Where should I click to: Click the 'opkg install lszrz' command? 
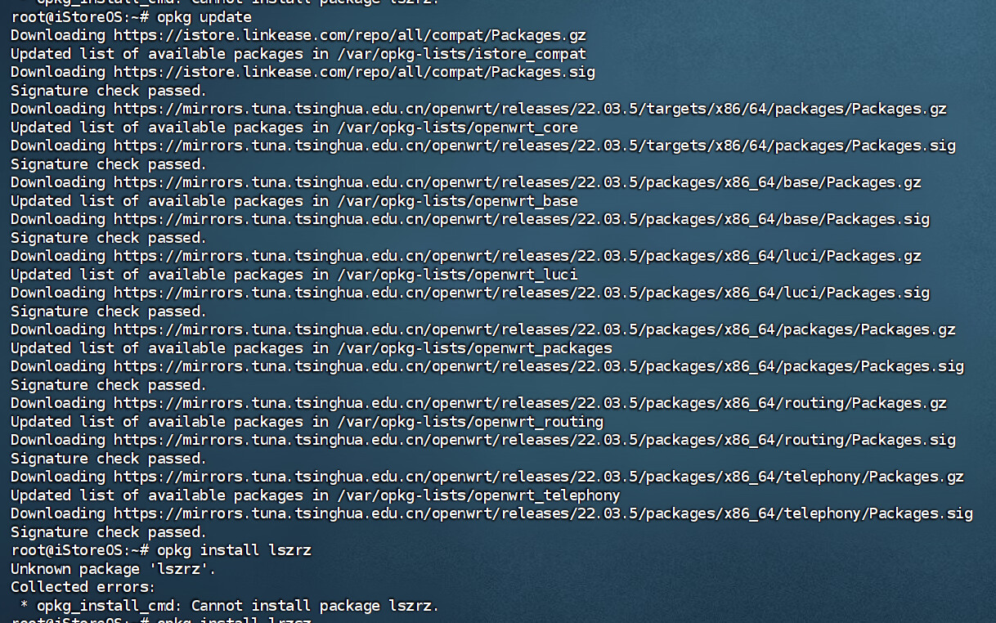click(234, 550)
